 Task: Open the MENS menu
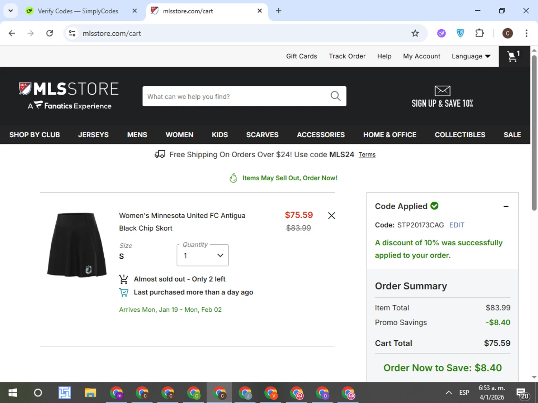pos(137,135)
